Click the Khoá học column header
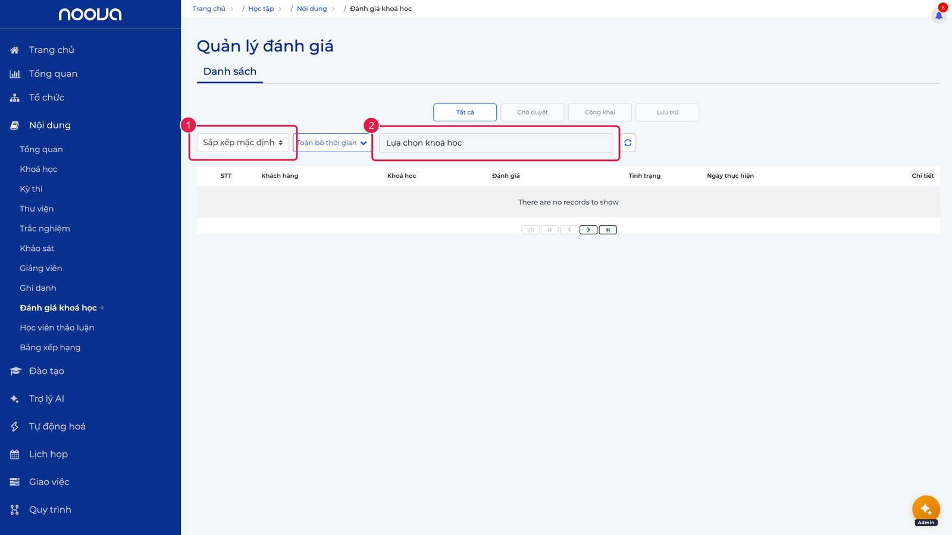 coord(402,176)
